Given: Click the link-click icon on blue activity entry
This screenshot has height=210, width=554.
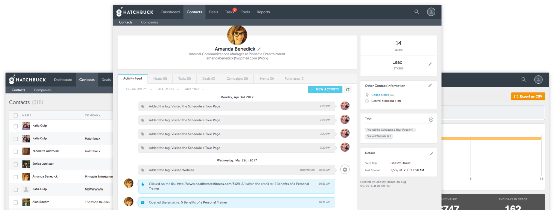Looking at the screenshot, I should 143,184.
